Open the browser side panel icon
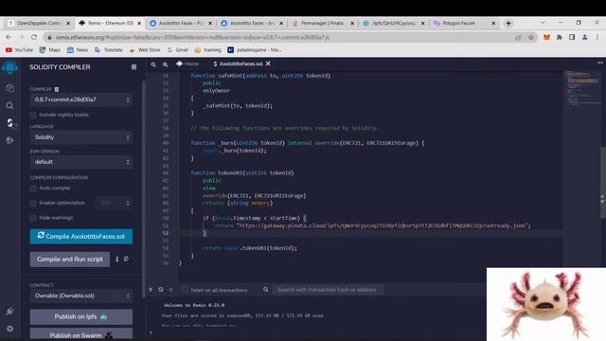The height and width of the screenshot is (341, 606). pyautogui.click(x=572, y=37)
